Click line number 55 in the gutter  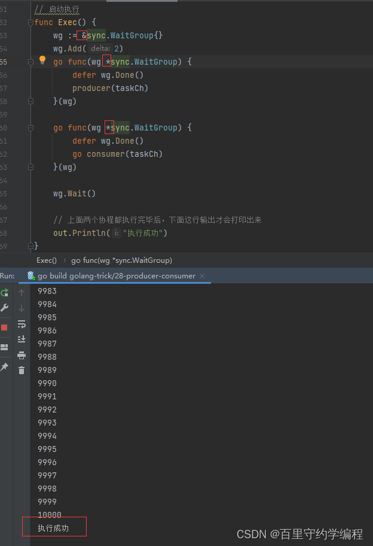[x=4, y=62]
